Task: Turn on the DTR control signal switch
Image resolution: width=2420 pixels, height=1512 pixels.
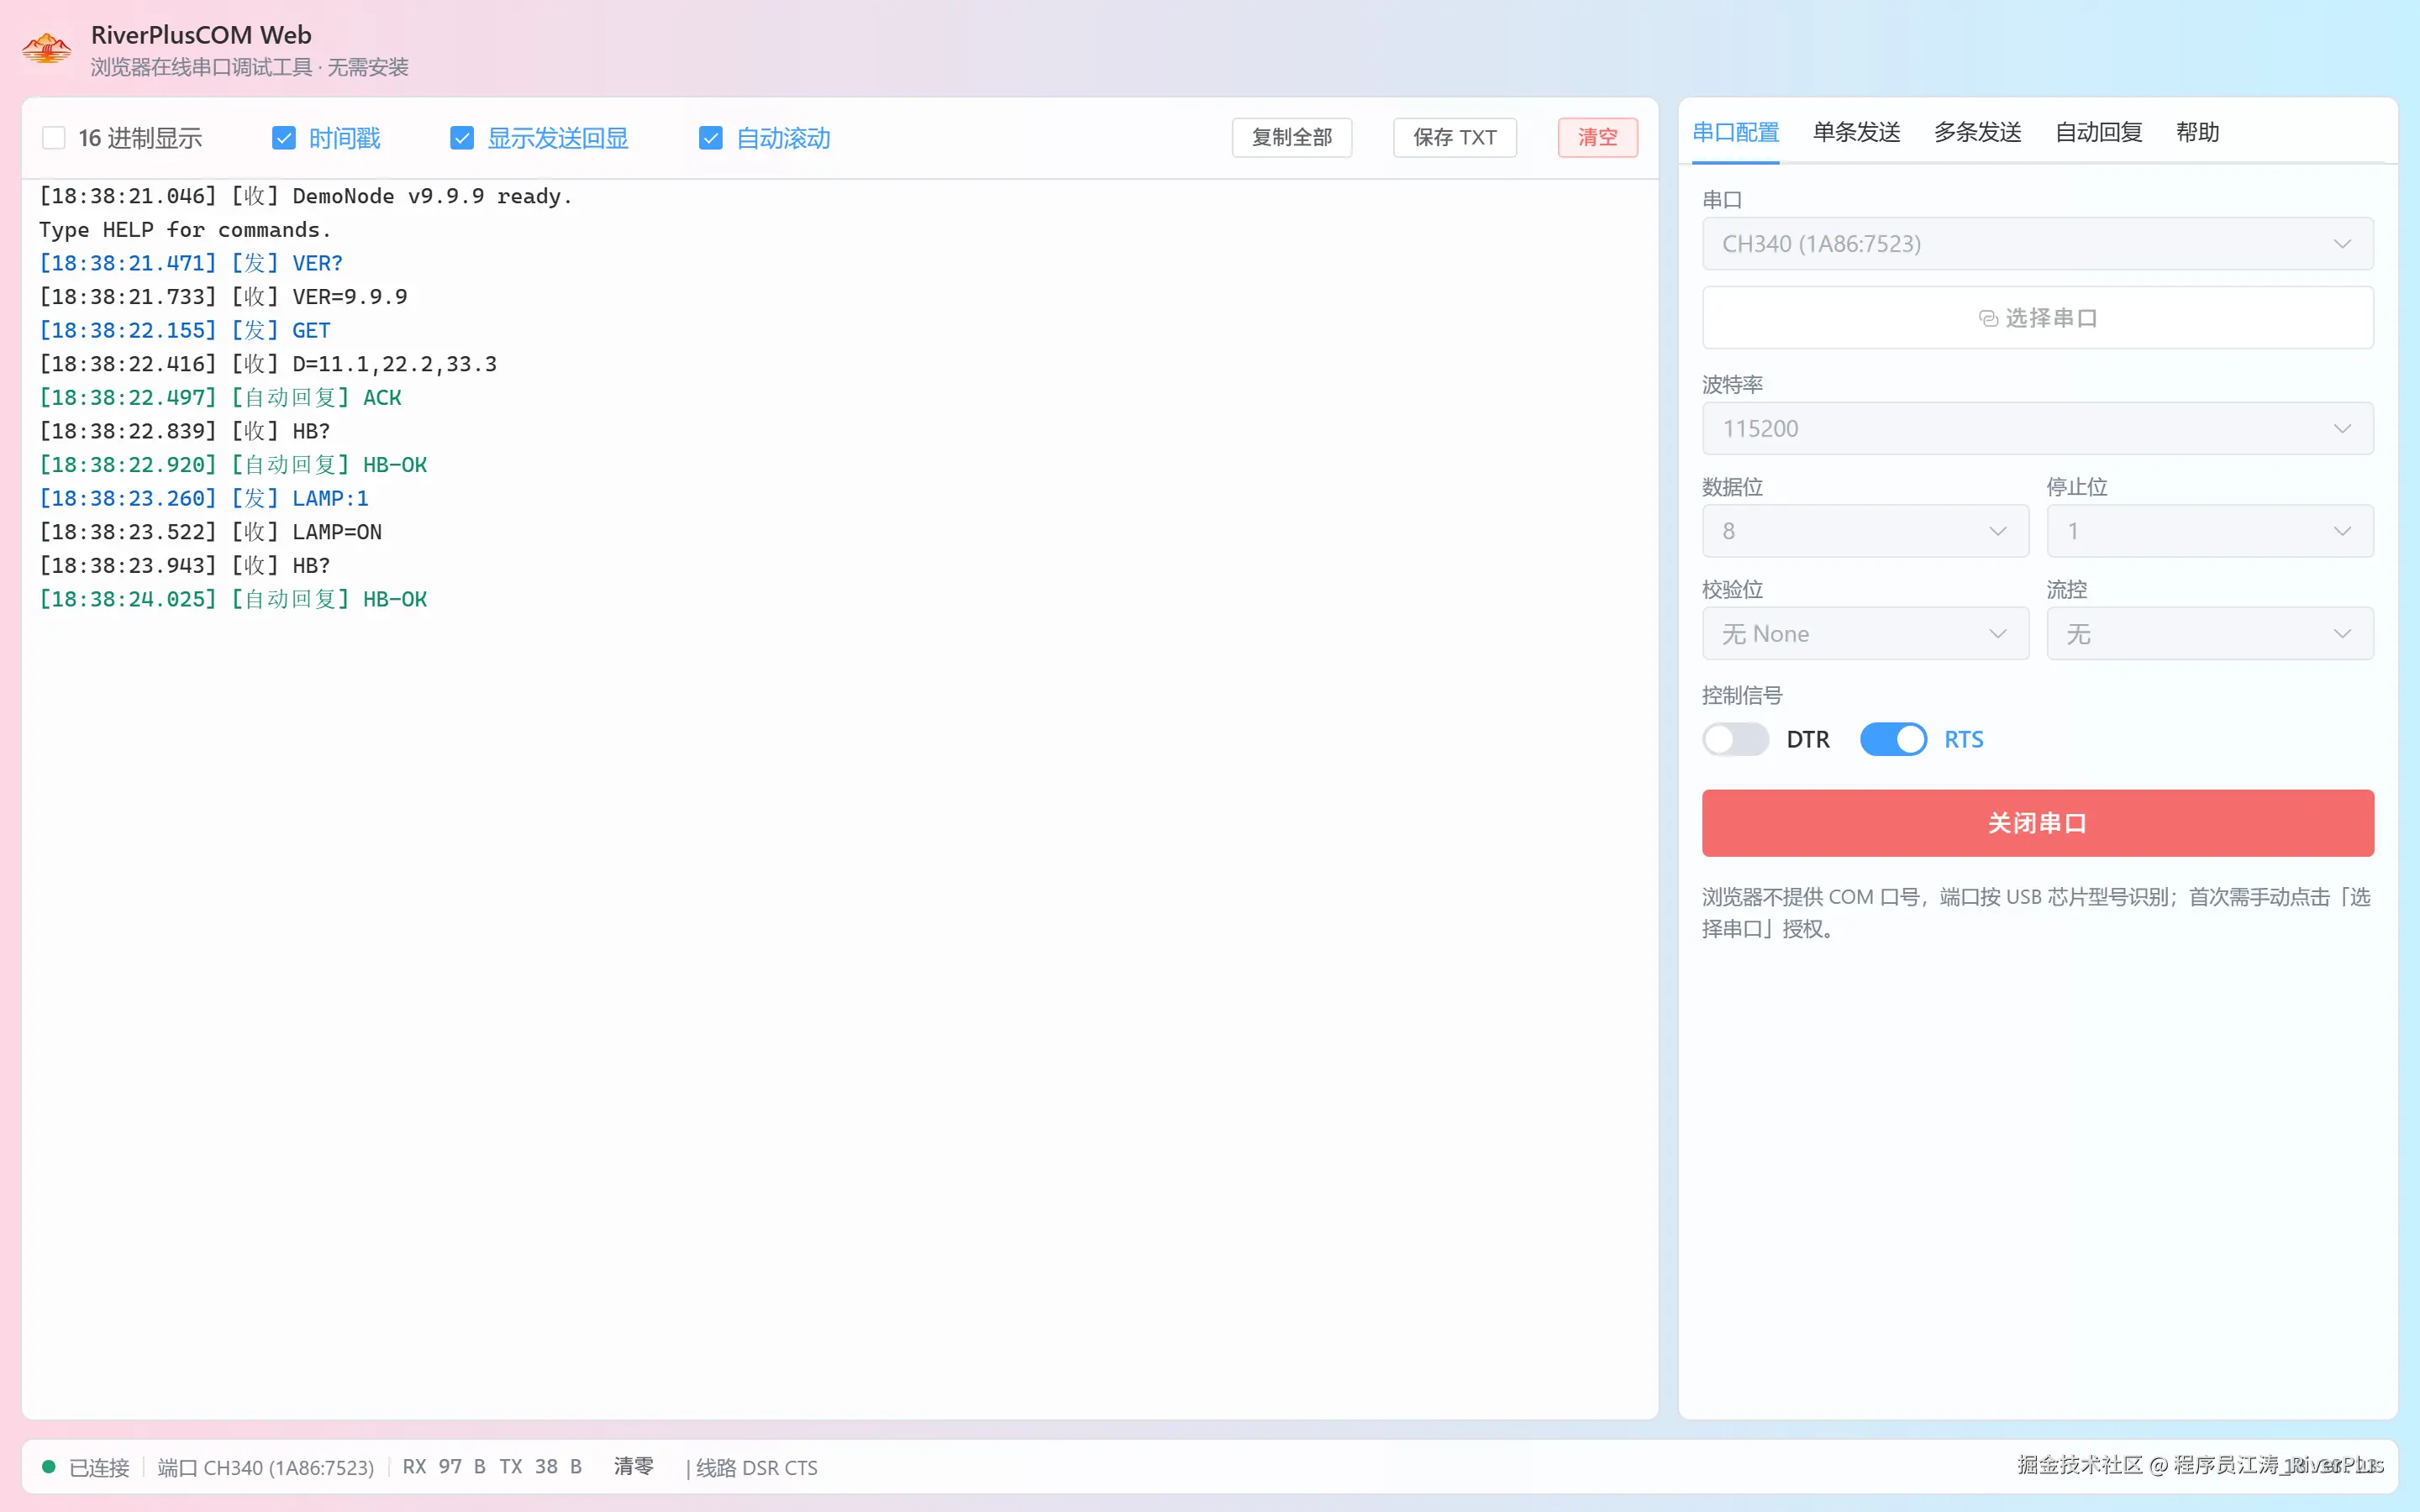Action: pos(1735,739)
